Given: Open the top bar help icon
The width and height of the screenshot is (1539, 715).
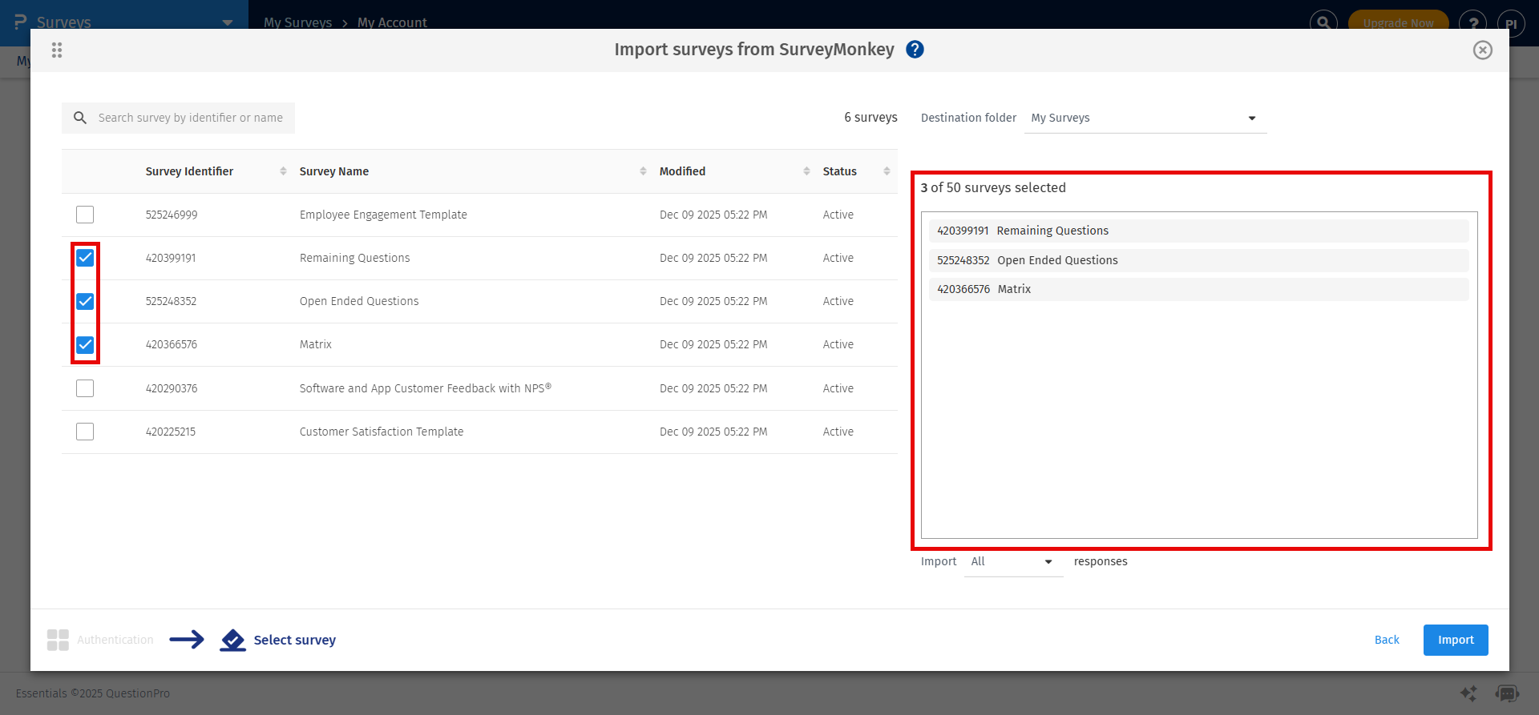Looking at the screenshot, I should point(1473,23).
